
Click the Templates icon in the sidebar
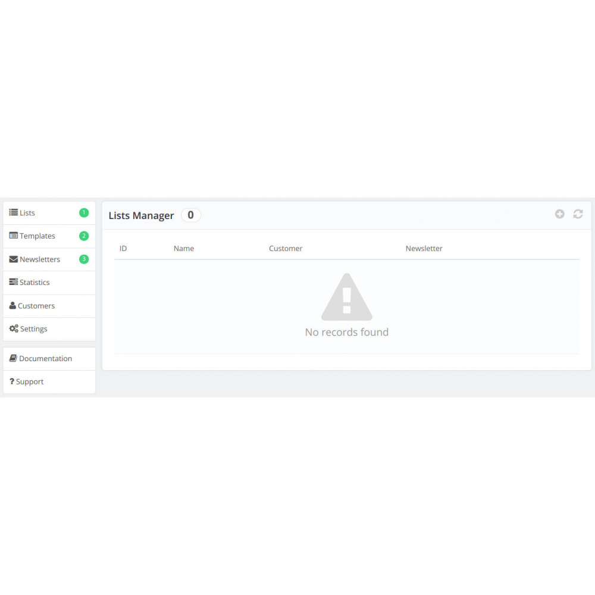point(13,236)
